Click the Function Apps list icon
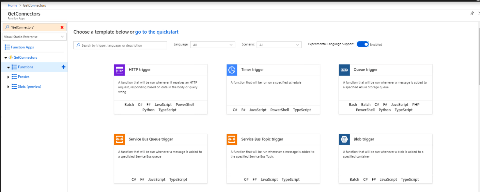 click(x=7, y=47)
